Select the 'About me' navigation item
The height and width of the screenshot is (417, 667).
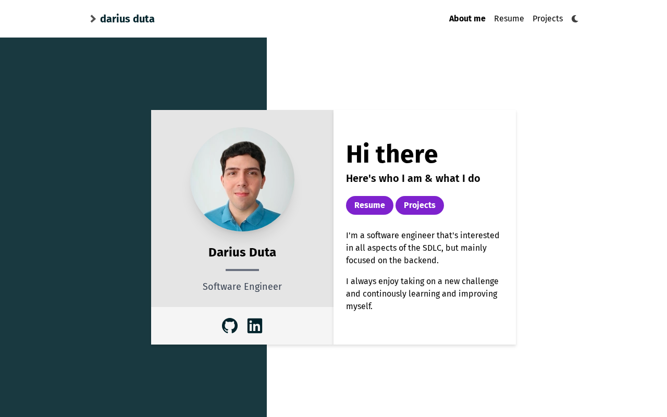click(467, 19)
